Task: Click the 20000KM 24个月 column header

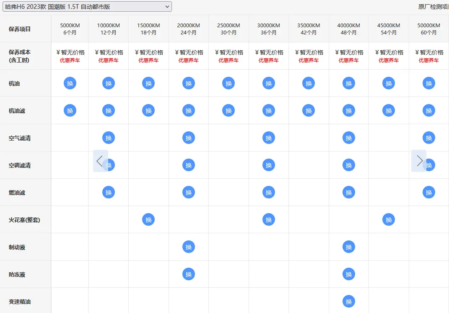Action: pos(189,29)
